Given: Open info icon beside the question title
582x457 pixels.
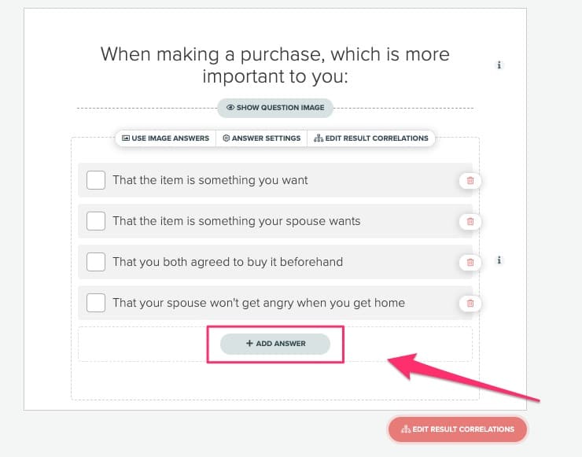Looking at the screenshot, I should [499, 65].
